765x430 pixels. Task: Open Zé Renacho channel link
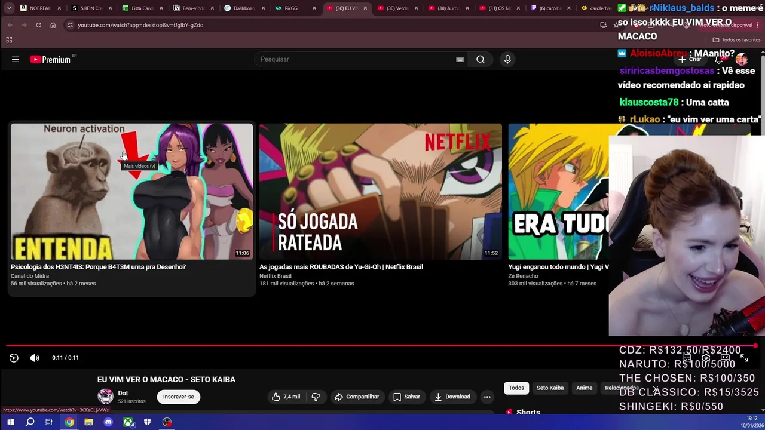(523, 276)
